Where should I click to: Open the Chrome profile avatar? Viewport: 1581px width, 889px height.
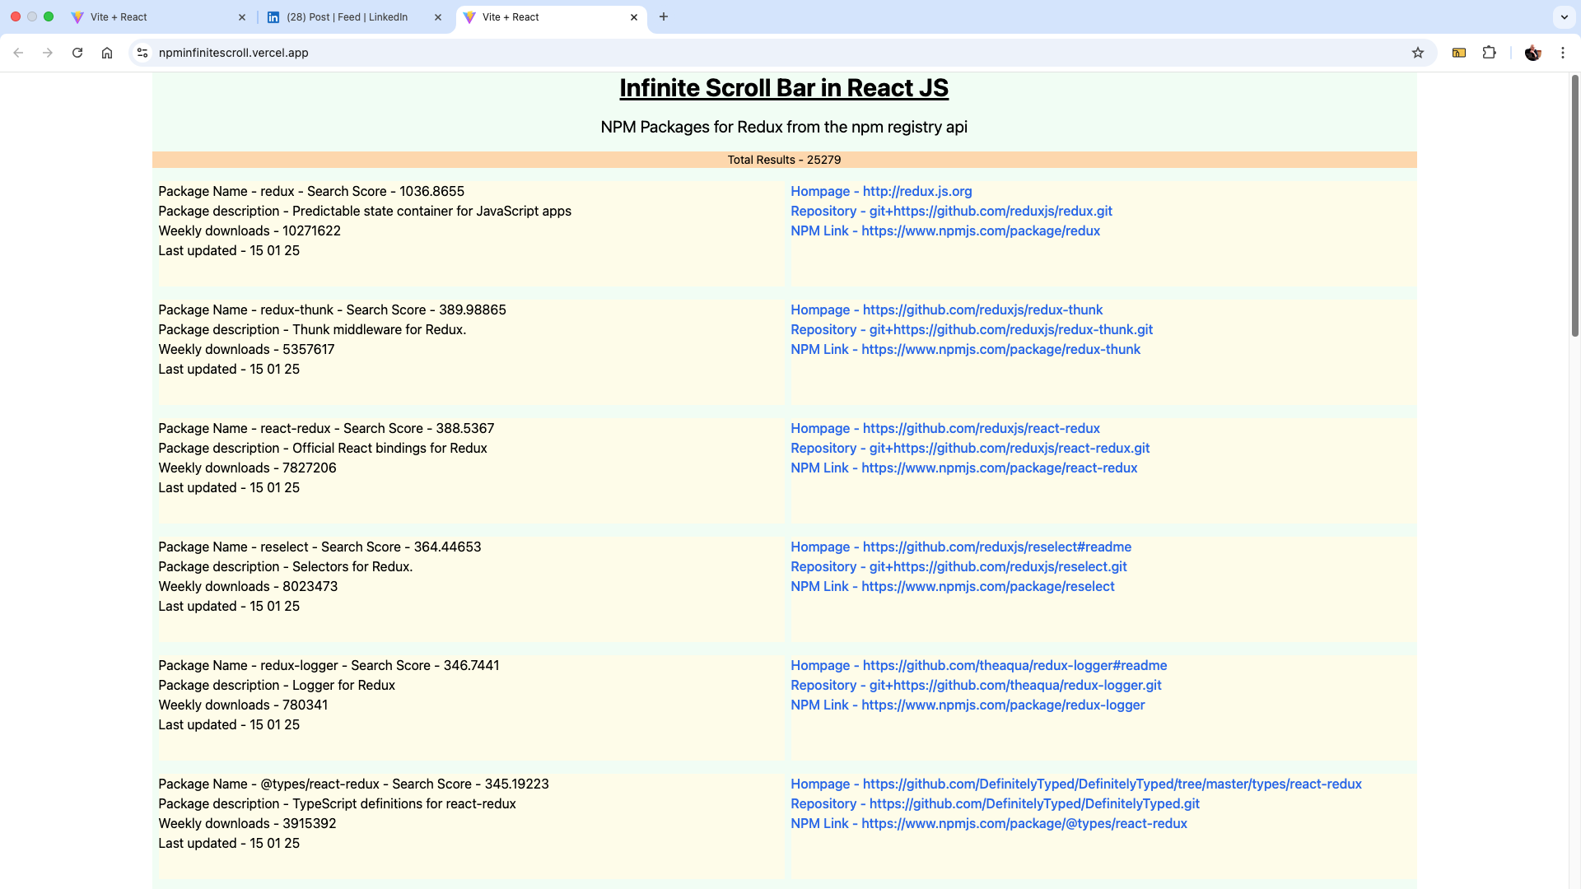1532,53
